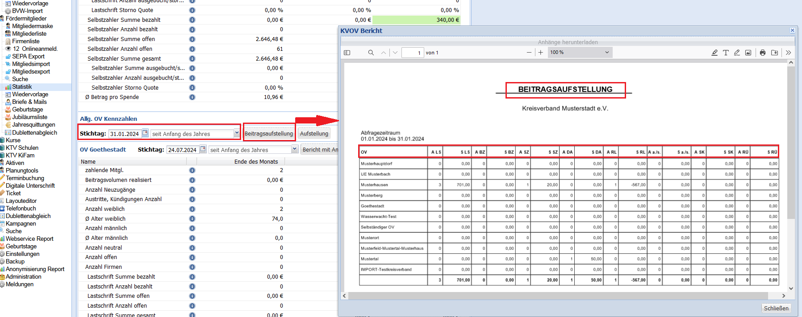Open calendar picker next to 31.01.2024
802x317 pixels.
(x=145, y=133)
